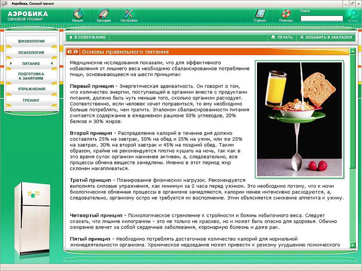Click Добавить в закладки button
Image resolution: width=362 pixels, height=271 pixels.
coord(325,37)
